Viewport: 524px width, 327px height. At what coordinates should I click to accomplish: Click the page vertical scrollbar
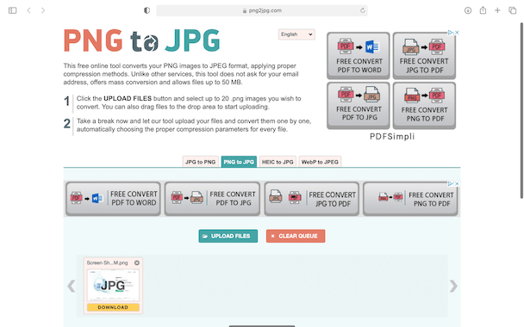521,110
